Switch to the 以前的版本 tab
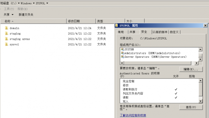Image resolution: width=209 pixels, height=118 pixels. point(160,32)
